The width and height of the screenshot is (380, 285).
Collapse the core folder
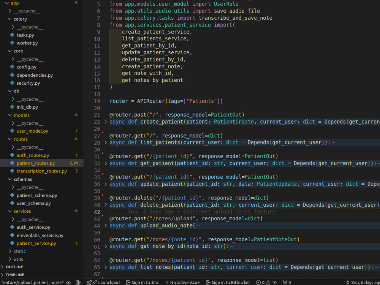pyautogui.click(x=10, y=51)
